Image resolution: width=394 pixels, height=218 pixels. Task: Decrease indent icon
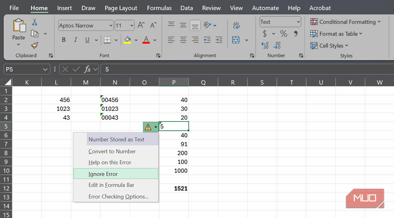[207, 40]
